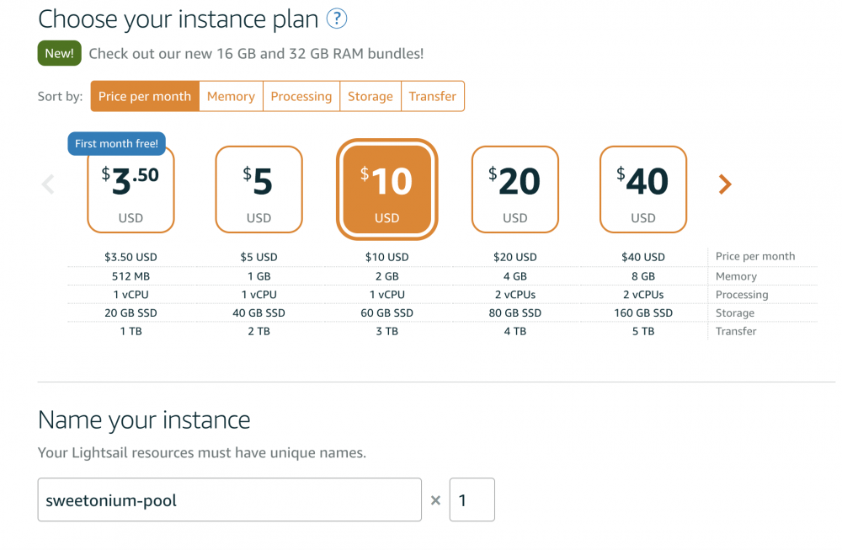Click the New! badge
842x550 pixels.
click(x=59, y=52)
